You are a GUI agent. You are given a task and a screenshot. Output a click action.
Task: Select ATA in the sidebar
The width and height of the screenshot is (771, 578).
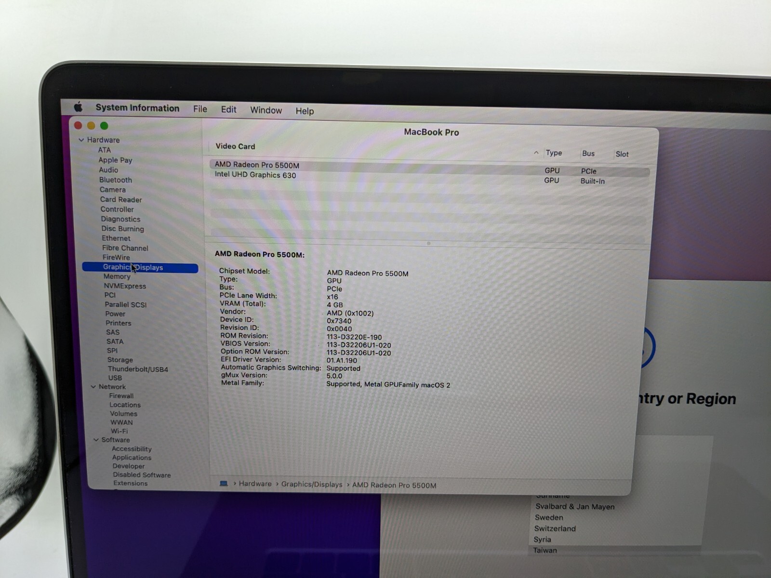(104, 150)
